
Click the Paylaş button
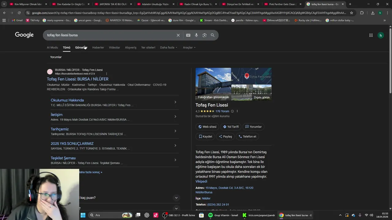225,137
